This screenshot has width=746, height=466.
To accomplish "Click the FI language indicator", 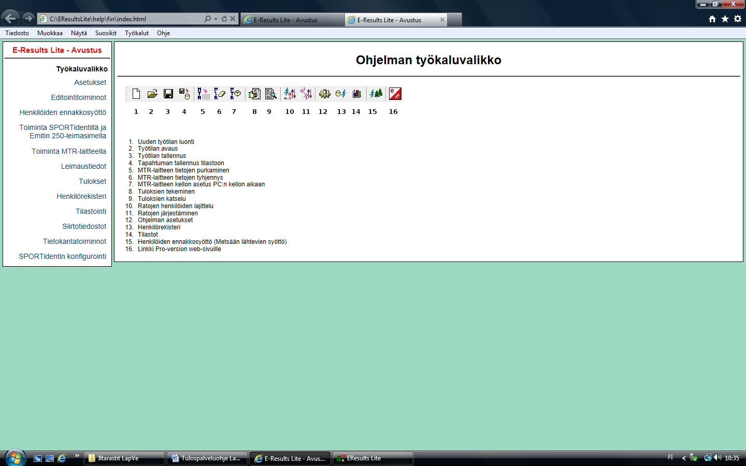I will (x=670, y=458).
